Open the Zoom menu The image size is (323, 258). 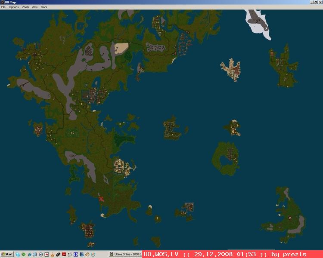pos(25,7)
